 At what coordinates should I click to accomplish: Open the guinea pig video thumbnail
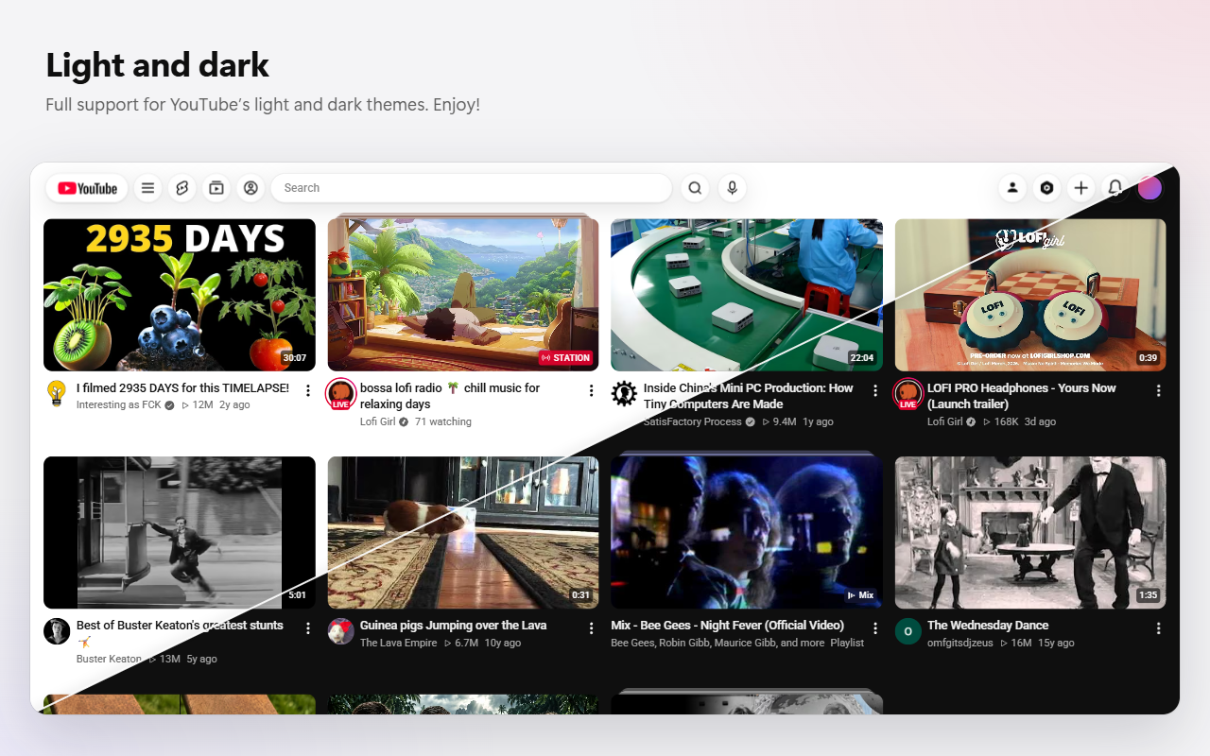tap(463, 532)
